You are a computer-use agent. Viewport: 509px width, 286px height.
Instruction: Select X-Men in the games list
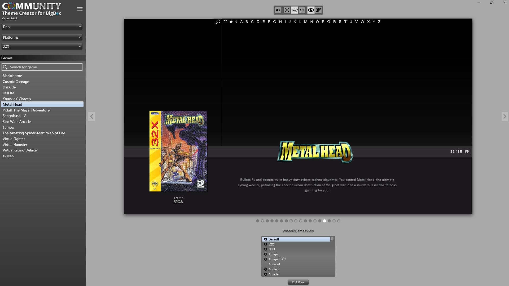point(42,156)
